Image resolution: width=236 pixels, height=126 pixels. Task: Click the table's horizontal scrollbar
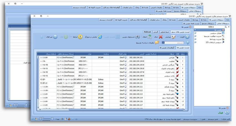pyautogui.click(x=126, y=110)
